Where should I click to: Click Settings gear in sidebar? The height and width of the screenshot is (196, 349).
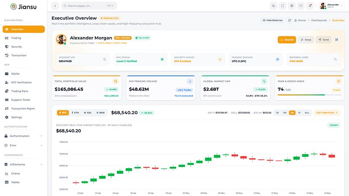point(7,117)
